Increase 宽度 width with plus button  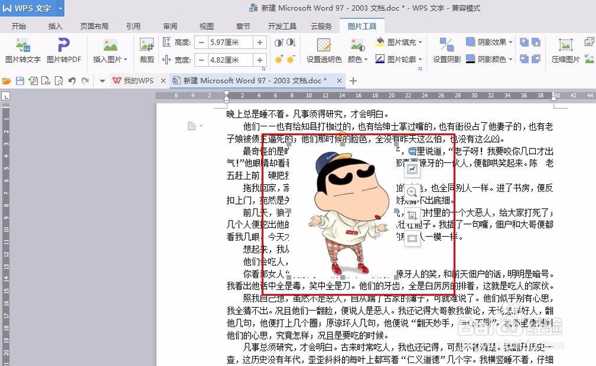260,60
